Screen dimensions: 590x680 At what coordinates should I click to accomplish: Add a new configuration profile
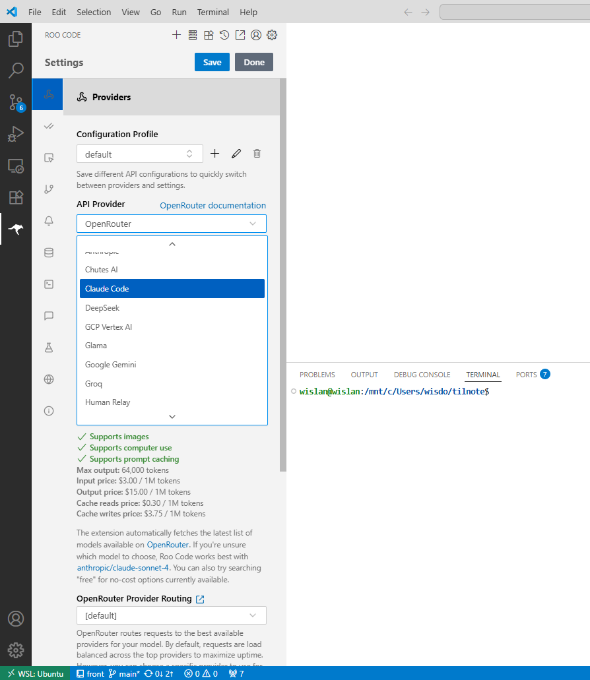[214, 154]
